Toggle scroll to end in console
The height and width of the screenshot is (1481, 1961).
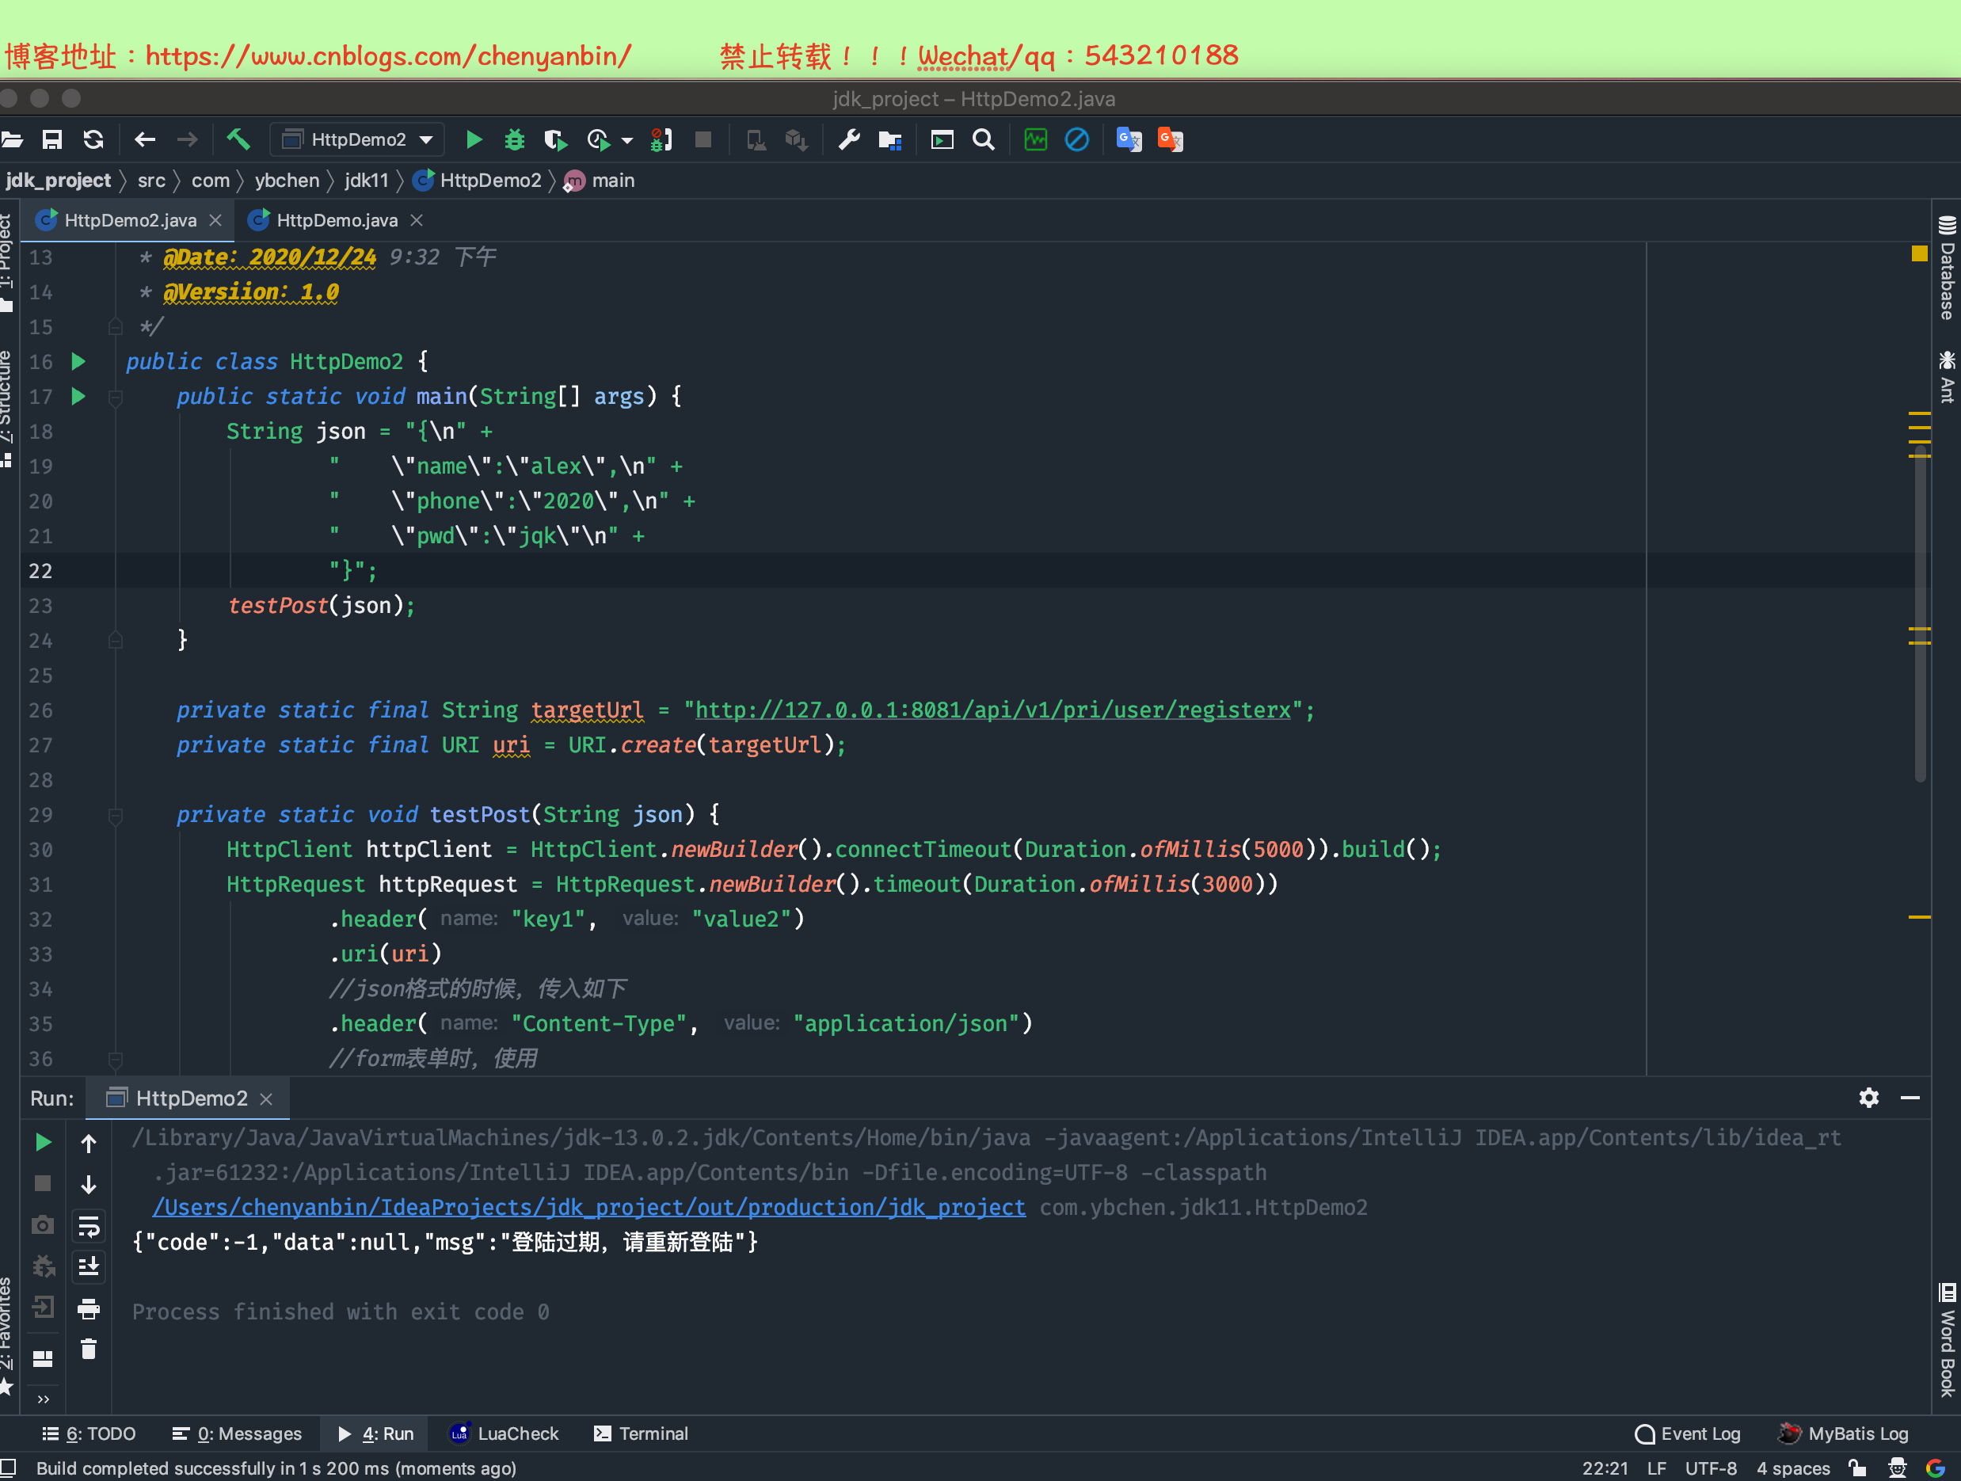click(x=89, y=1266)
